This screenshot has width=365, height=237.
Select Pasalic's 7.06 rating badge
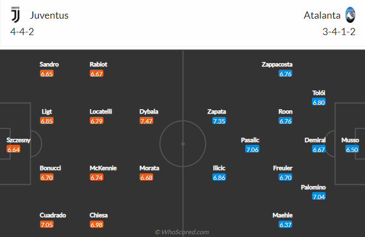252,149
